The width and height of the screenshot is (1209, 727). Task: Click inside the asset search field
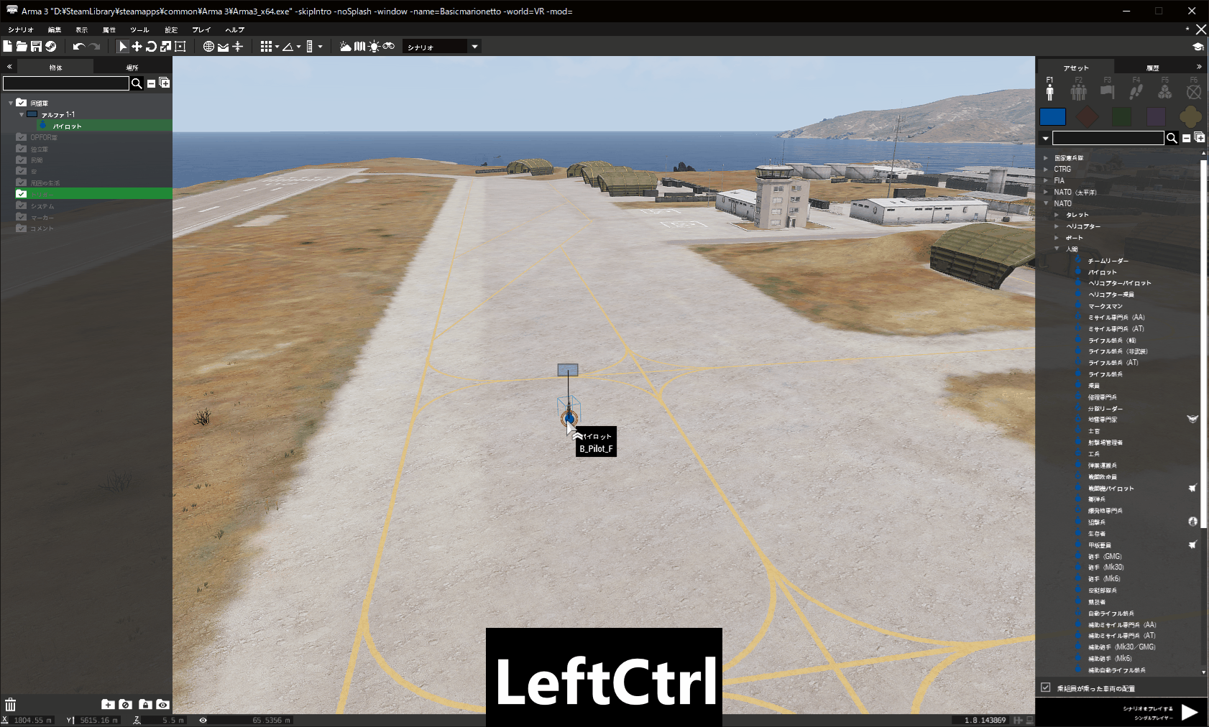point(1107,138)
